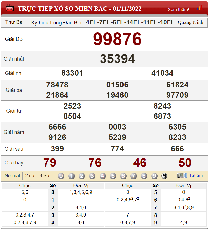Select digit filter ball 3
This screenshot has width=209, height=229.
pyautogui.click(x=92, y=176)
